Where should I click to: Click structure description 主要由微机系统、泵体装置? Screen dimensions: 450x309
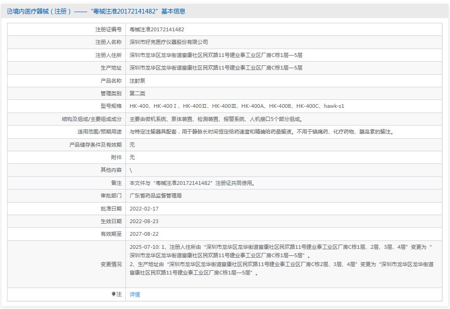(x=216, y=119)
